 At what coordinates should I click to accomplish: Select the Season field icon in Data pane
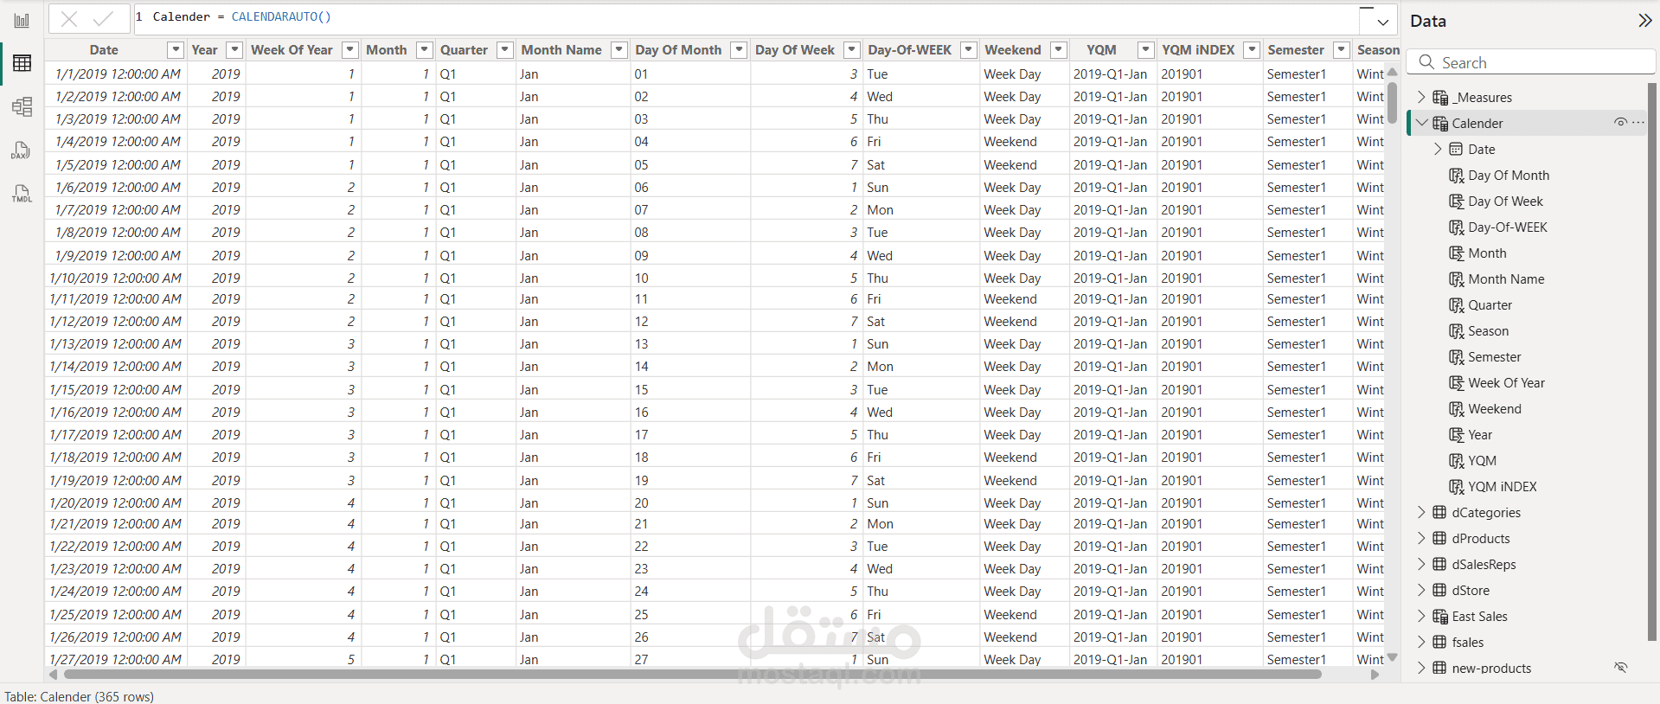[1457, 331]
